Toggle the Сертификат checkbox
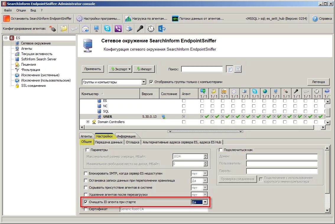The image size is (335, 224). pos(86,209)
